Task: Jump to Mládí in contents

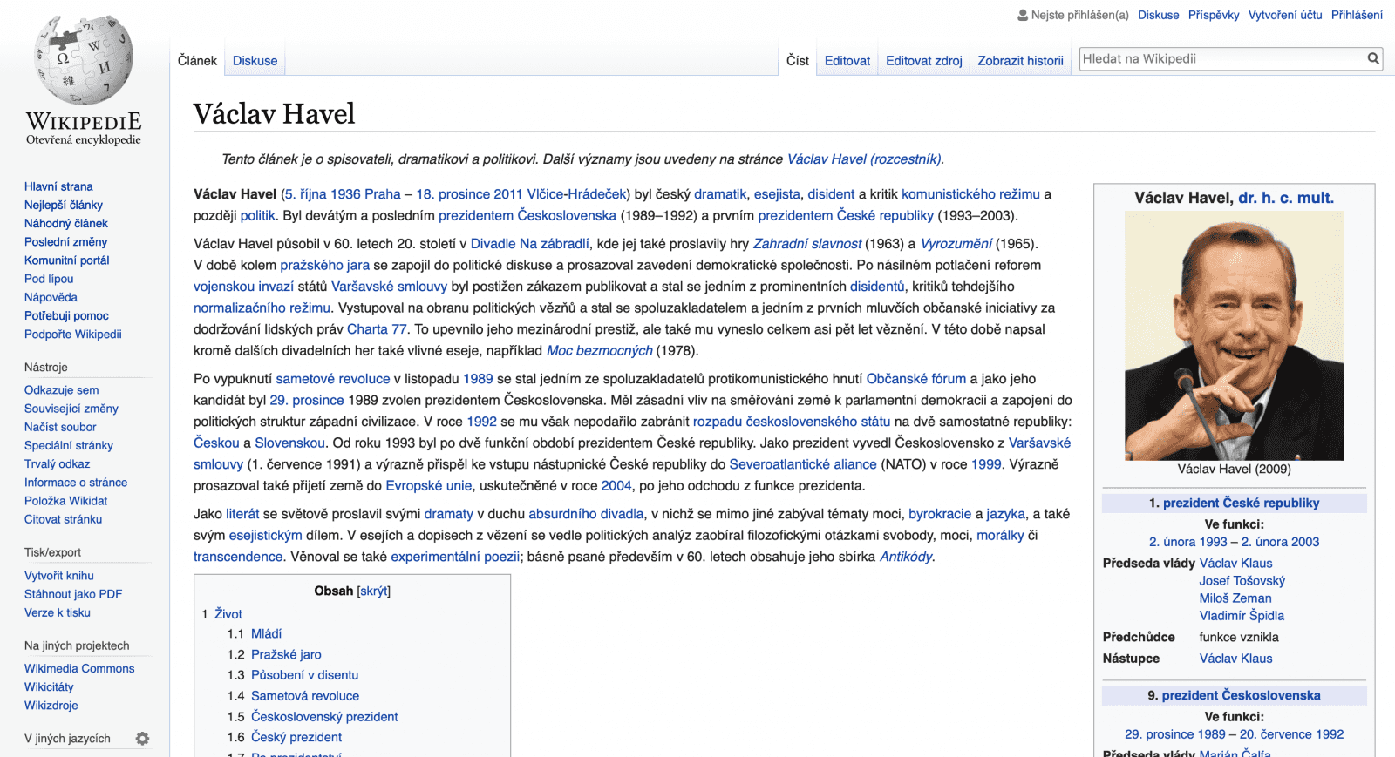Action: (x=267, y=633)
